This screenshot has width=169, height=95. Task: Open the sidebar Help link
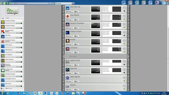(2, 88)
